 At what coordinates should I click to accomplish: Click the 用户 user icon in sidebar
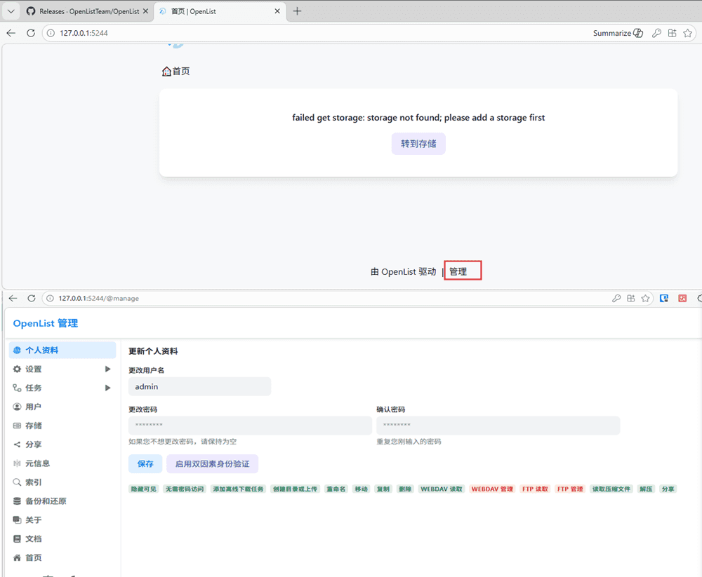[x=18, y=407]
